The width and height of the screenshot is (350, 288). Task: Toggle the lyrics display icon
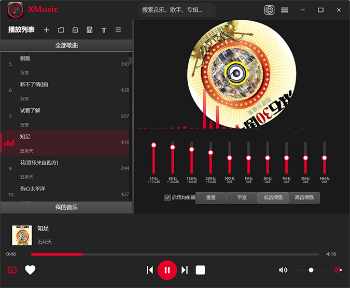12,270
